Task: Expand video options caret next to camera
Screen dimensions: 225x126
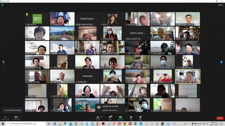Action: (x=21, y=117)
